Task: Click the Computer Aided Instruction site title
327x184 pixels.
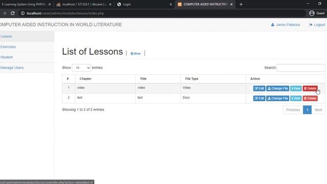Action: tap(61, 25)
